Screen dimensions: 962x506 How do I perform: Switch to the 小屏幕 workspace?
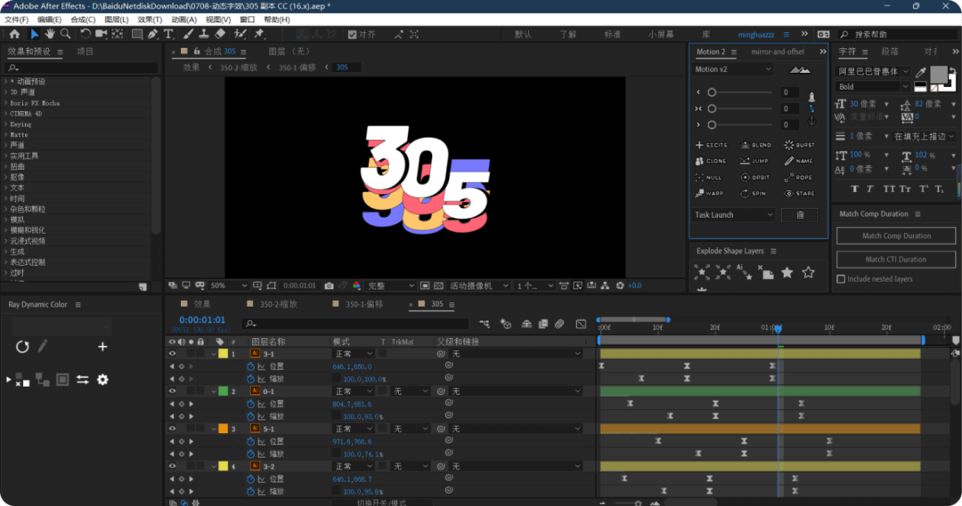pyautogui.click(x=661, y=35)
